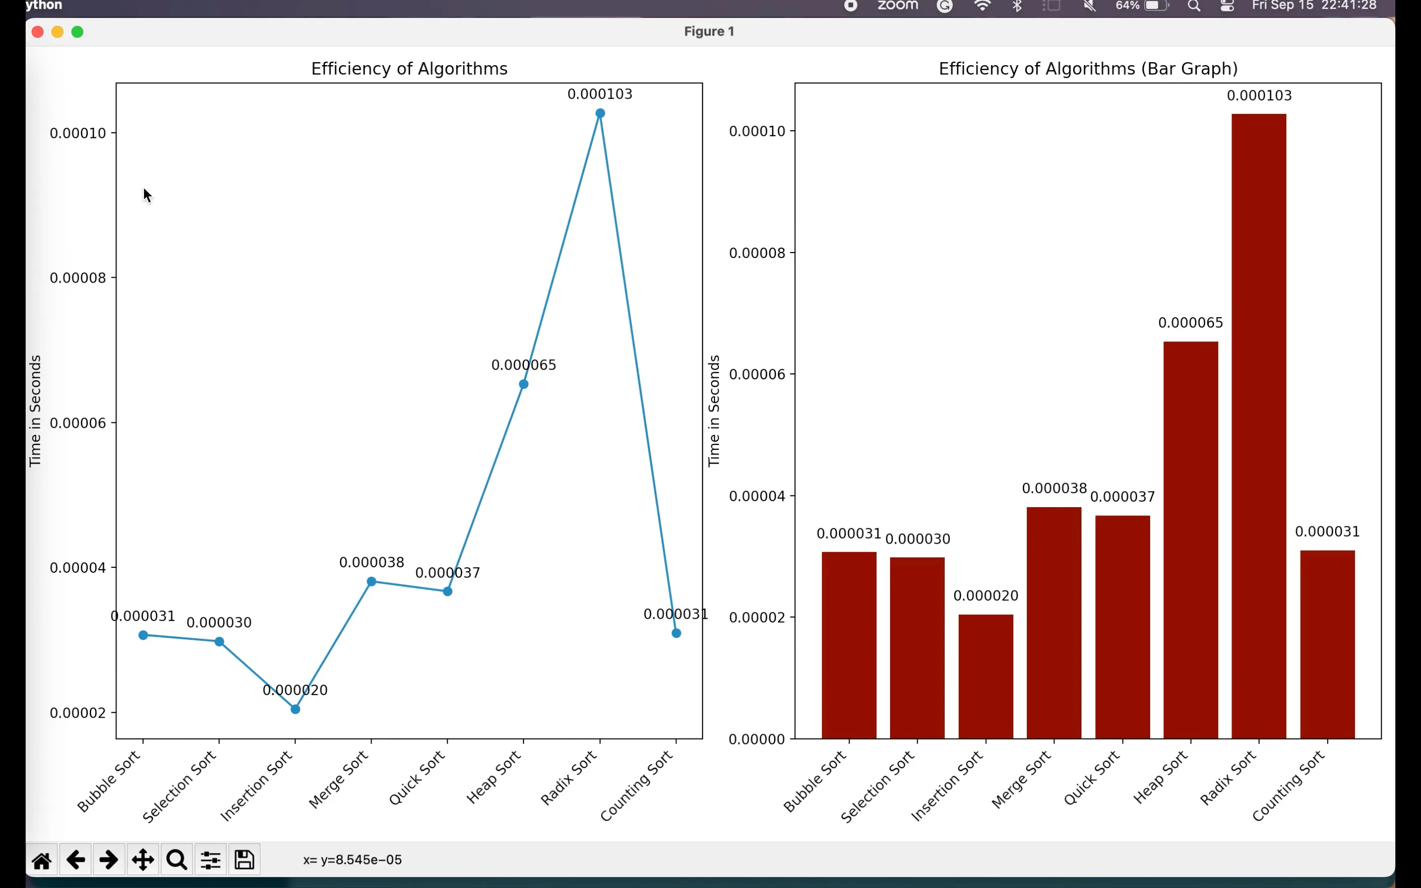Click the cursor coordinates readout y=8.545e-05
Image resolution: width=1421 pixels, height=888 pixels.
click(352, 860)
